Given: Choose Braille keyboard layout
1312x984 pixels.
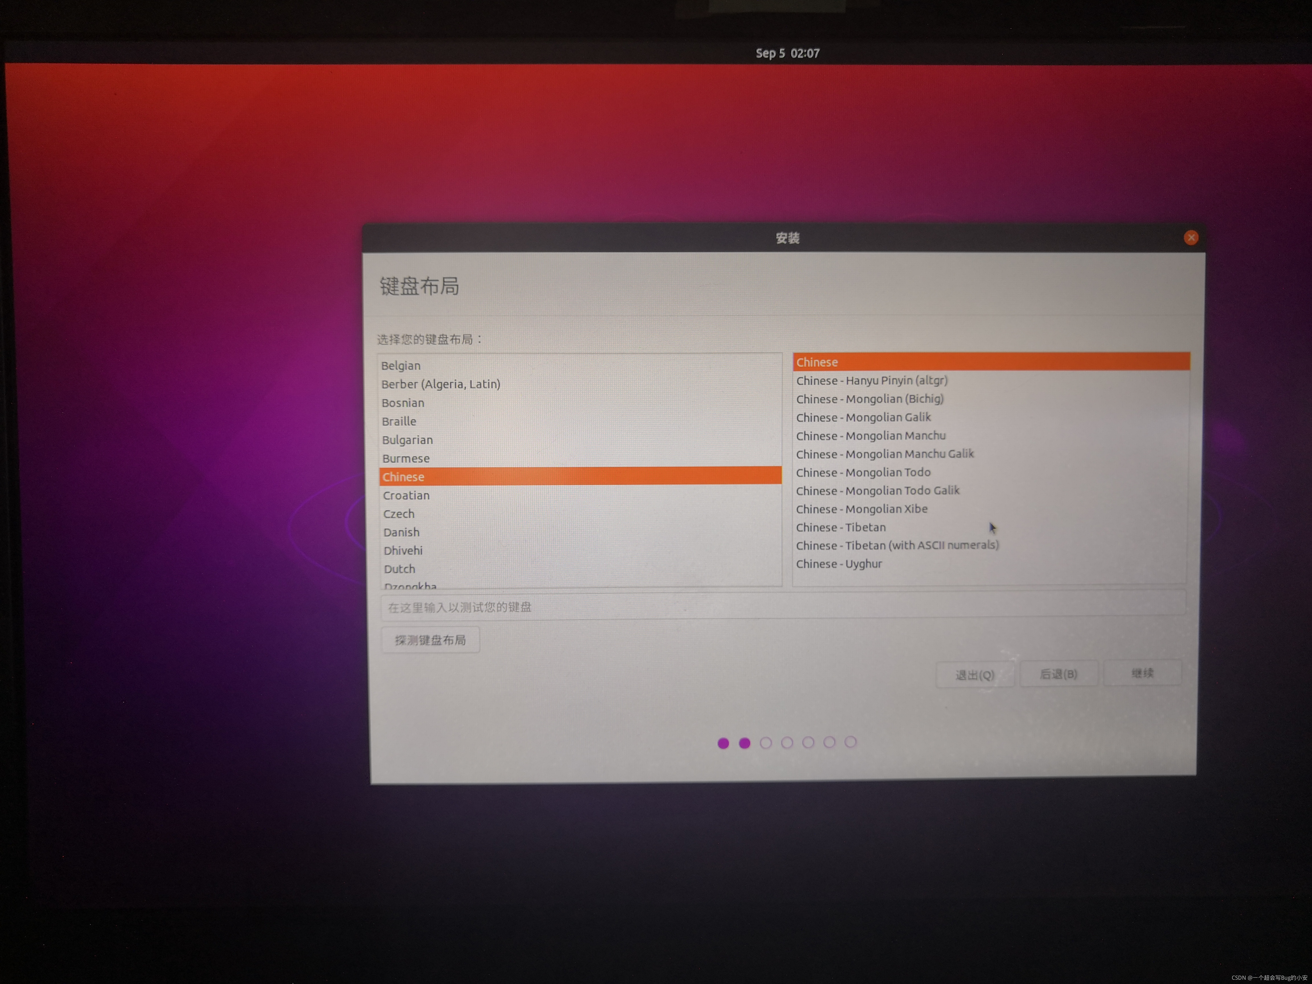Looking at the screenshot, I should tap(580, 421).
